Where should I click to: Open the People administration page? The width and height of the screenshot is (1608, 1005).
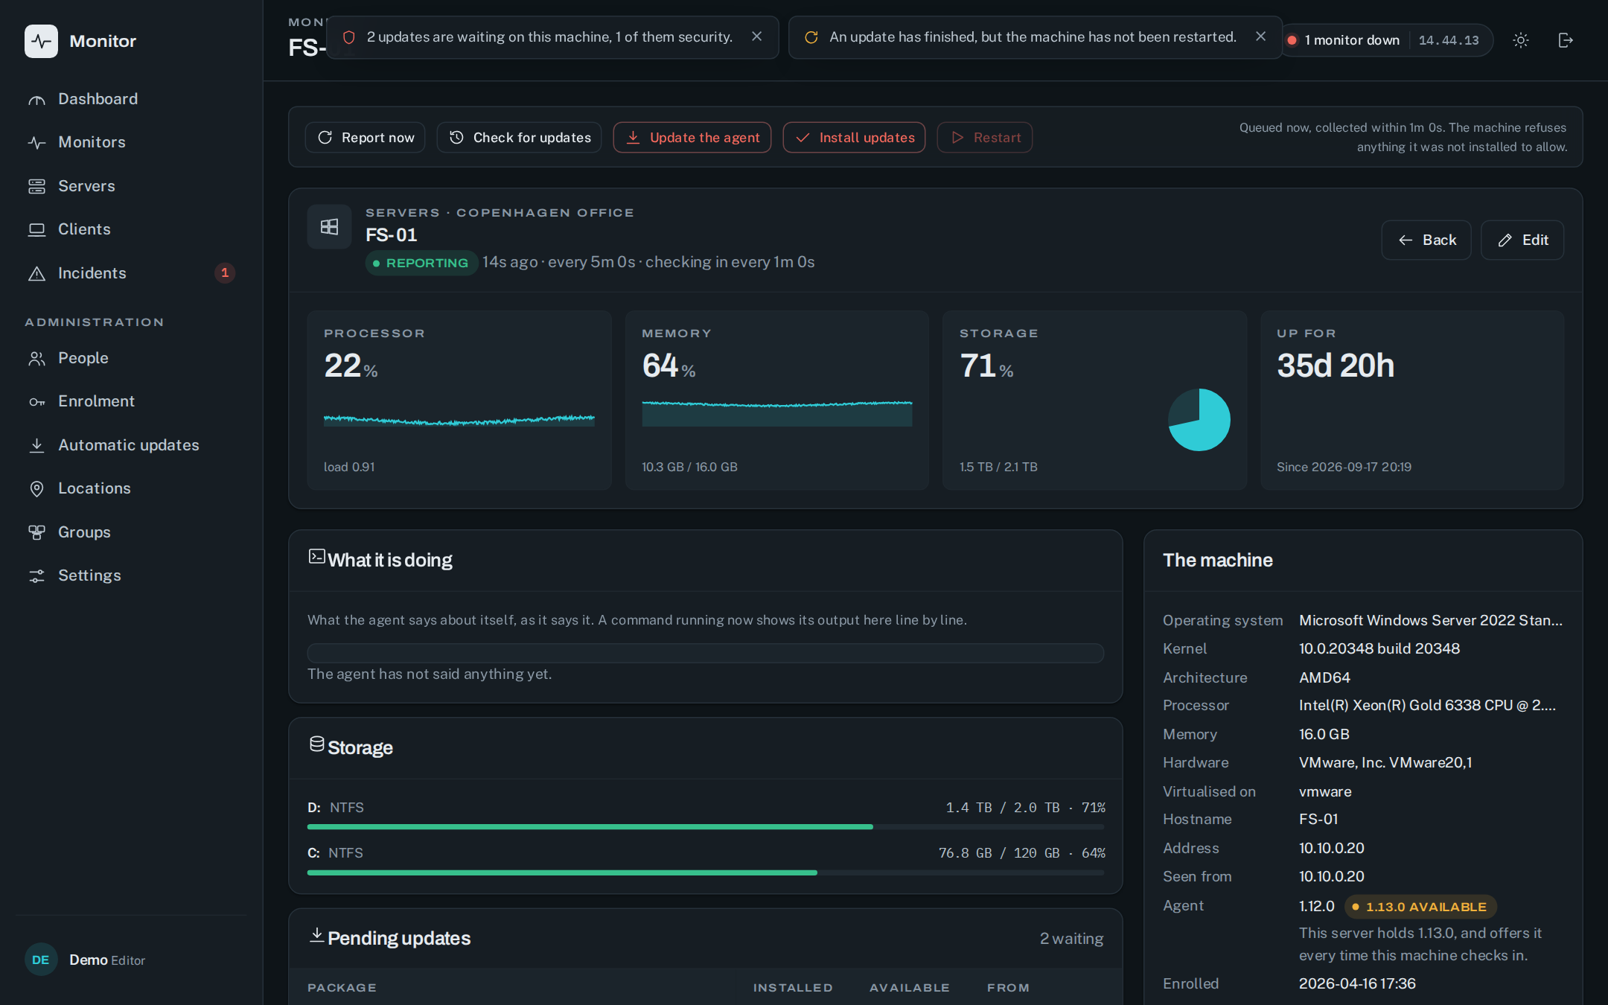[131, 358]
